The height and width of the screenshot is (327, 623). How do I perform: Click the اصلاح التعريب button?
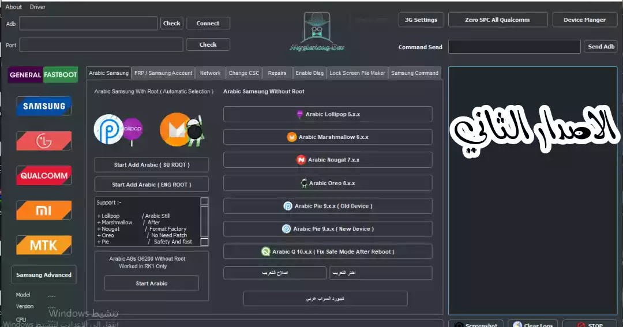275,273
